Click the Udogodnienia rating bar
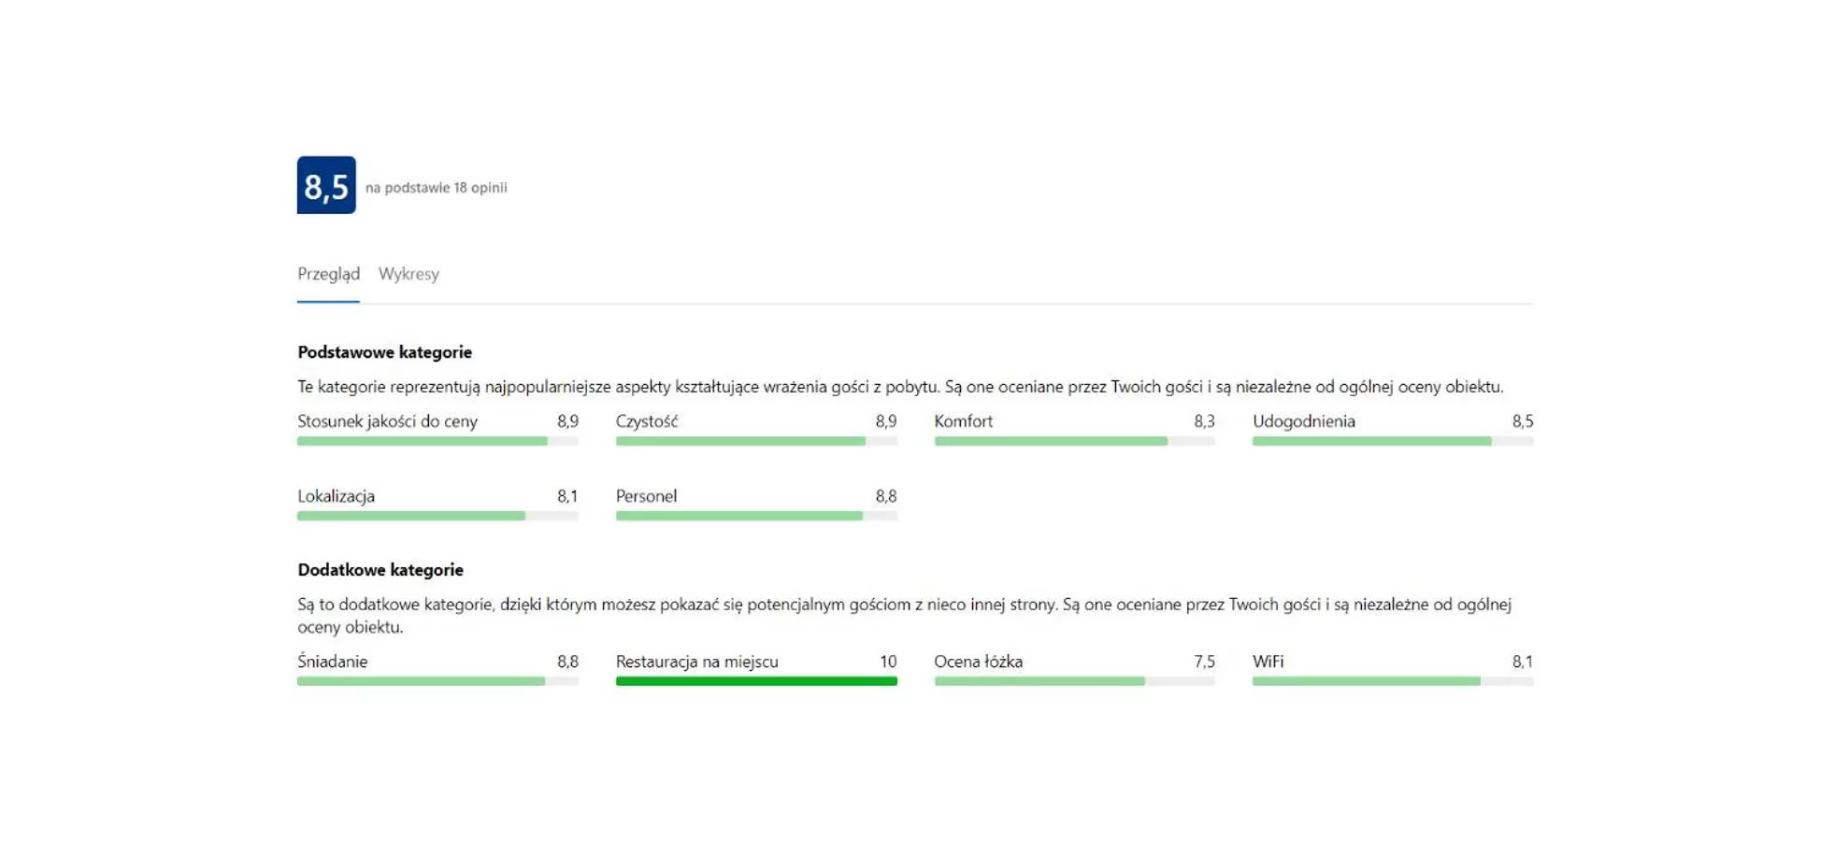Screen dimensions: 1834x841 tap(1392, 441)
